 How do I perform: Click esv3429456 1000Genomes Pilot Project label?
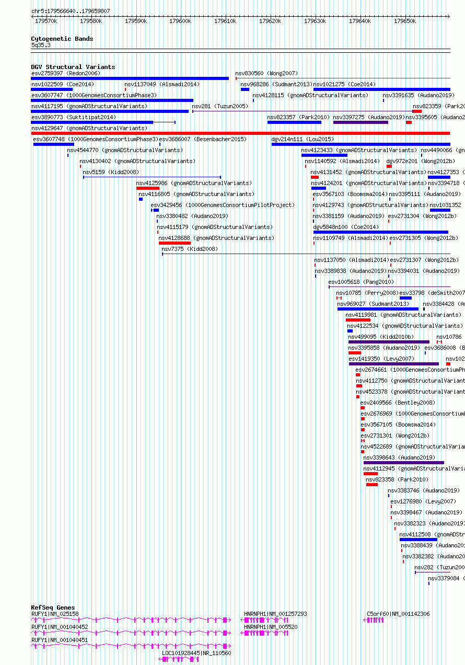click(223, 205)
